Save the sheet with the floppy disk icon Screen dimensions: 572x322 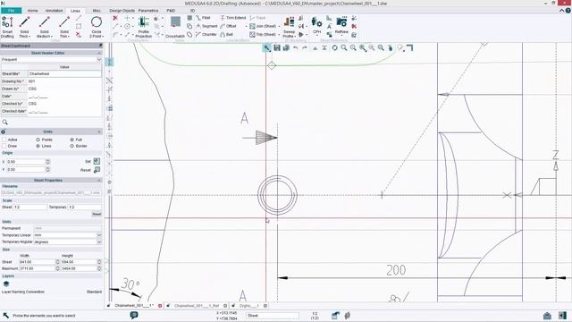pos(277,47)
